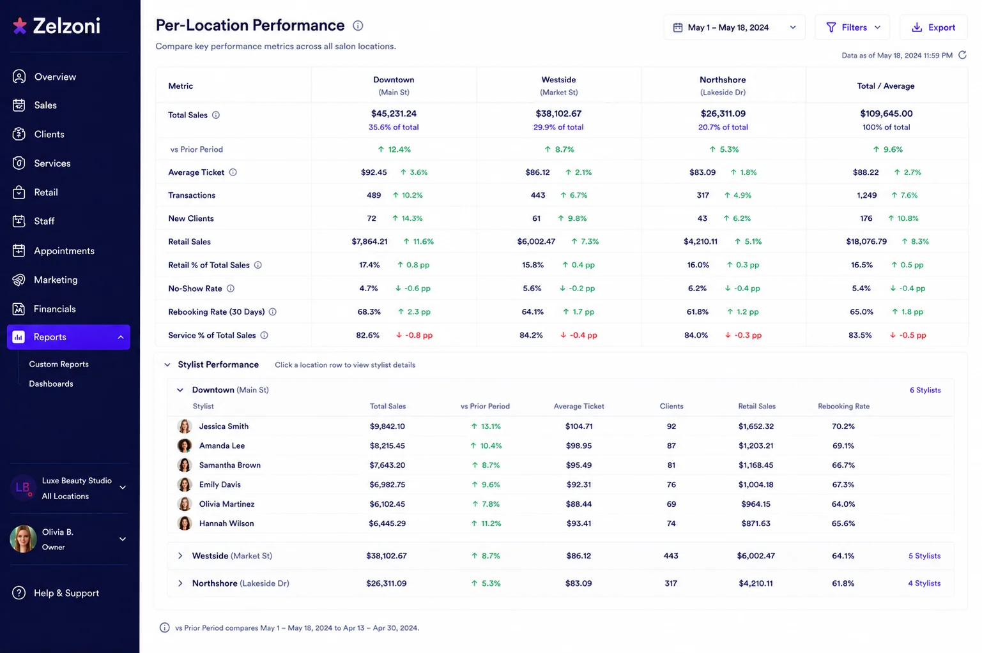
Task: Select the Amanda Lee stylist row name
Action: pyautogui.click(x=222, y=446)
